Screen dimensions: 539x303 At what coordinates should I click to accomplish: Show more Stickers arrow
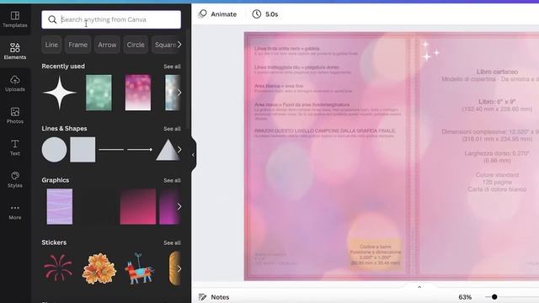click(179, 268)
